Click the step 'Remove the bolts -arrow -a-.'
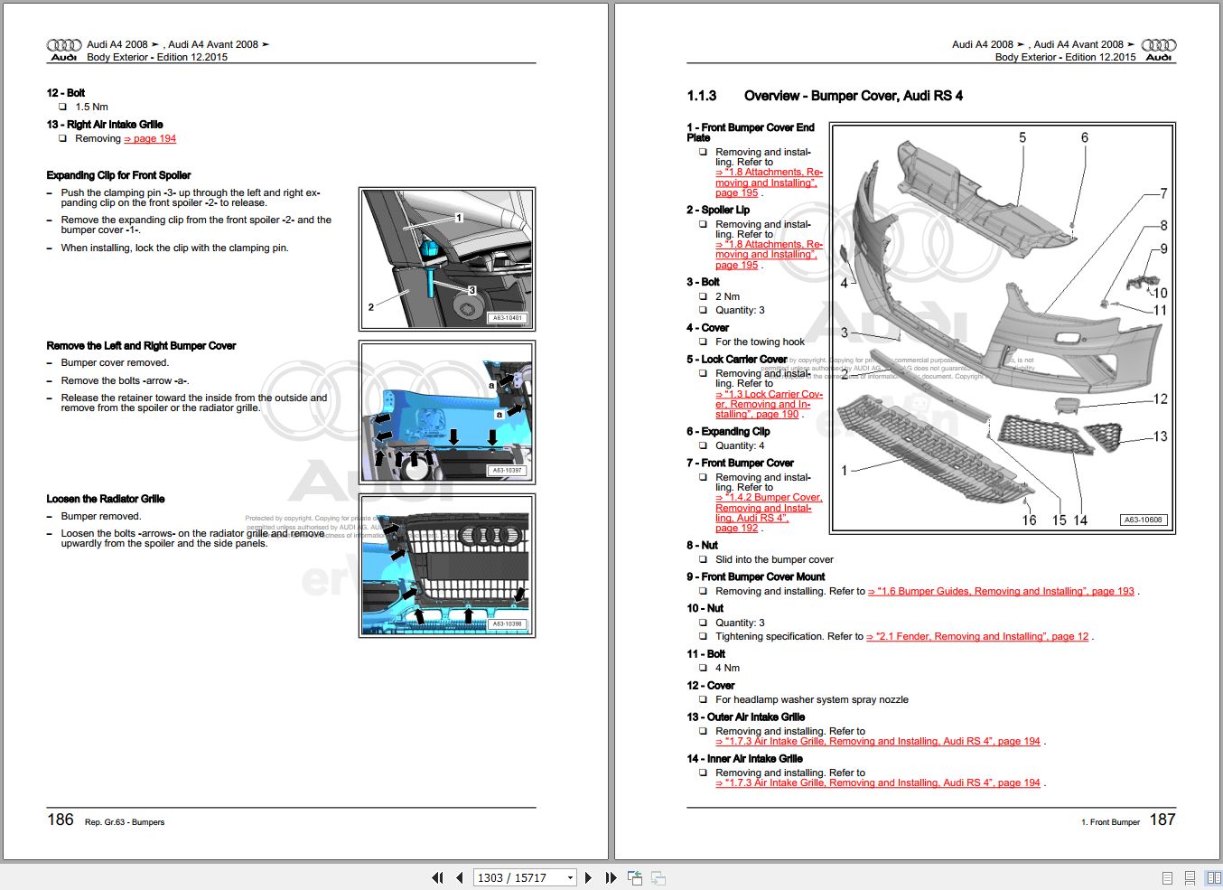The height and width of the screenshot is (890, 1223). 125,380
